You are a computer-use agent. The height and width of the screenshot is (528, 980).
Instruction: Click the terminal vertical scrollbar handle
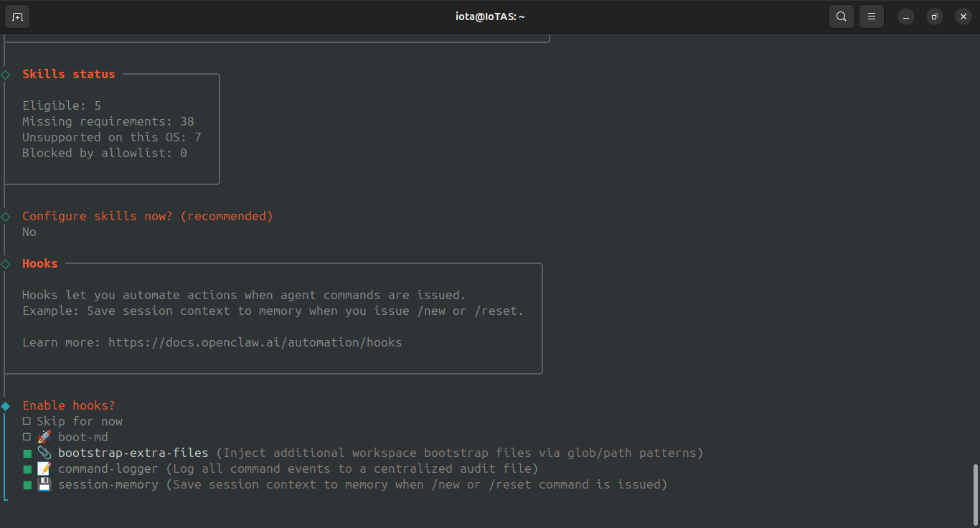pyautogui.click(x=975, y=494)
